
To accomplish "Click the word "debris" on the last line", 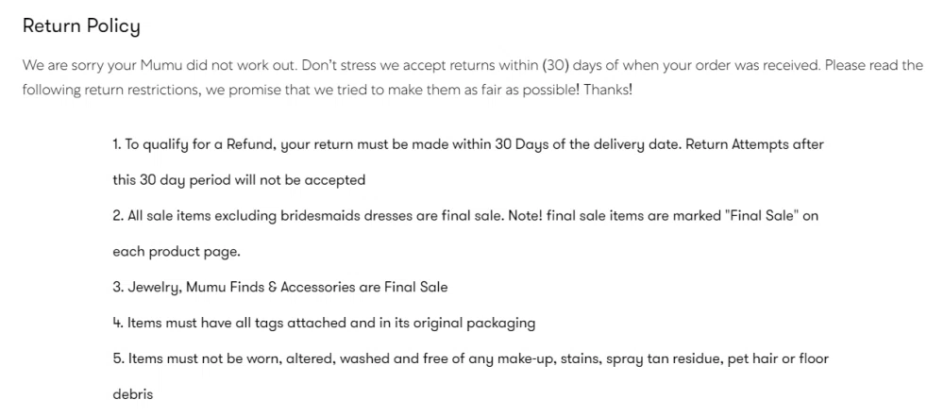I will tap(132, 394).
